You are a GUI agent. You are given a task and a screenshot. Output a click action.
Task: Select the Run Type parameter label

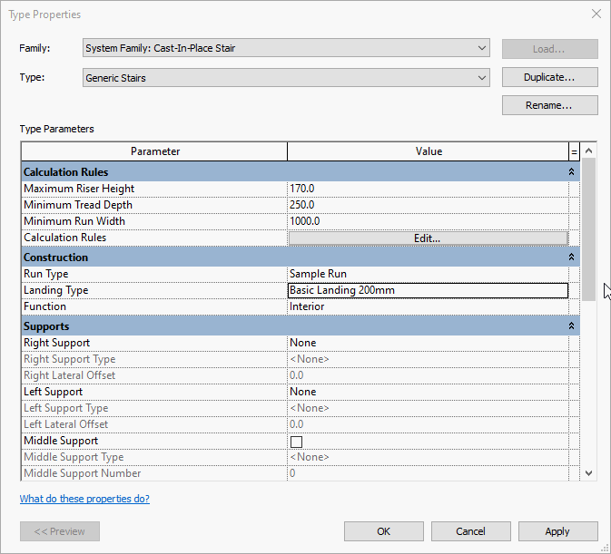(x=46, y=274)
